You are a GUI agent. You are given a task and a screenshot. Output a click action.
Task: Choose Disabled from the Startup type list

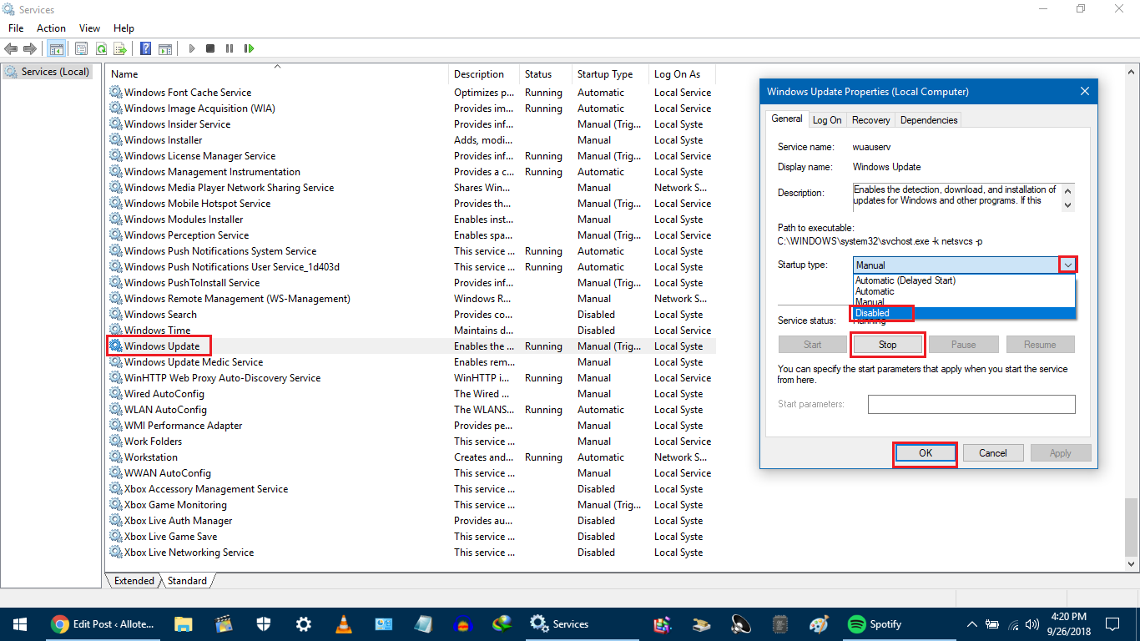tap(873, 313)
